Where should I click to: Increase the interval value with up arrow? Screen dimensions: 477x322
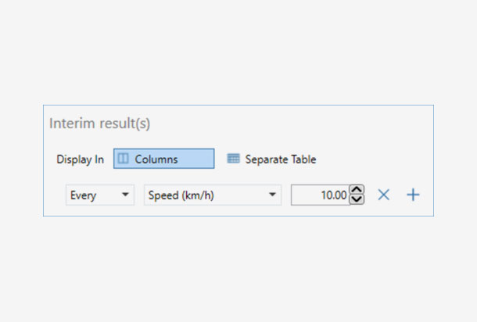coord(357,190)
